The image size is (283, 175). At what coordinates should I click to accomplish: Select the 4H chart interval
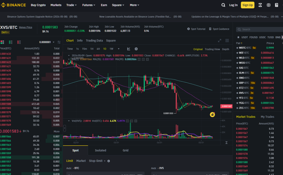(98, 49)
